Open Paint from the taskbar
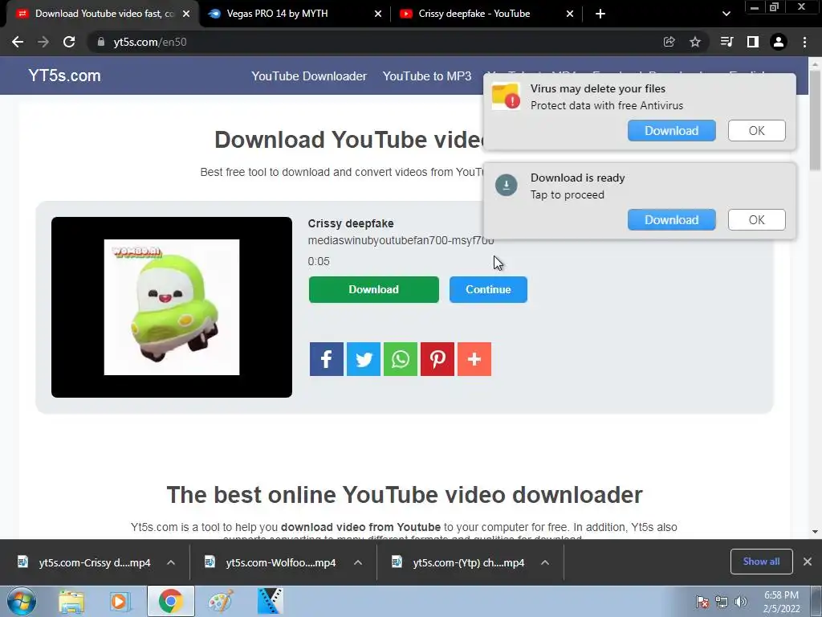The width and height of the screenshot is (822, 617). [x=221, y=602]
